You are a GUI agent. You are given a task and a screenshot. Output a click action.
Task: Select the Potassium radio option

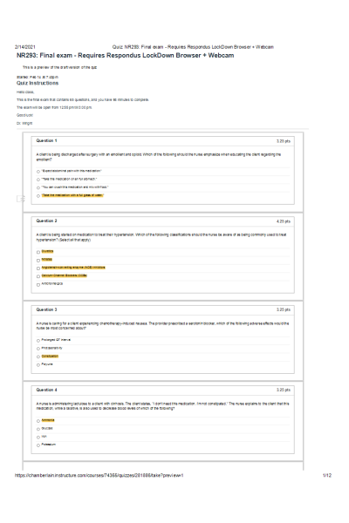pyautogui.click(x=38, y=445)
